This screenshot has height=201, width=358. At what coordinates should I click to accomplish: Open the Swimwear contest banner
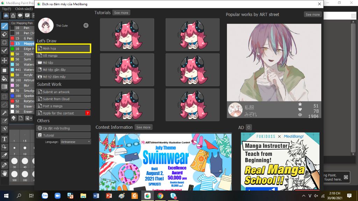pyautogui.click(x=165, y=162)
